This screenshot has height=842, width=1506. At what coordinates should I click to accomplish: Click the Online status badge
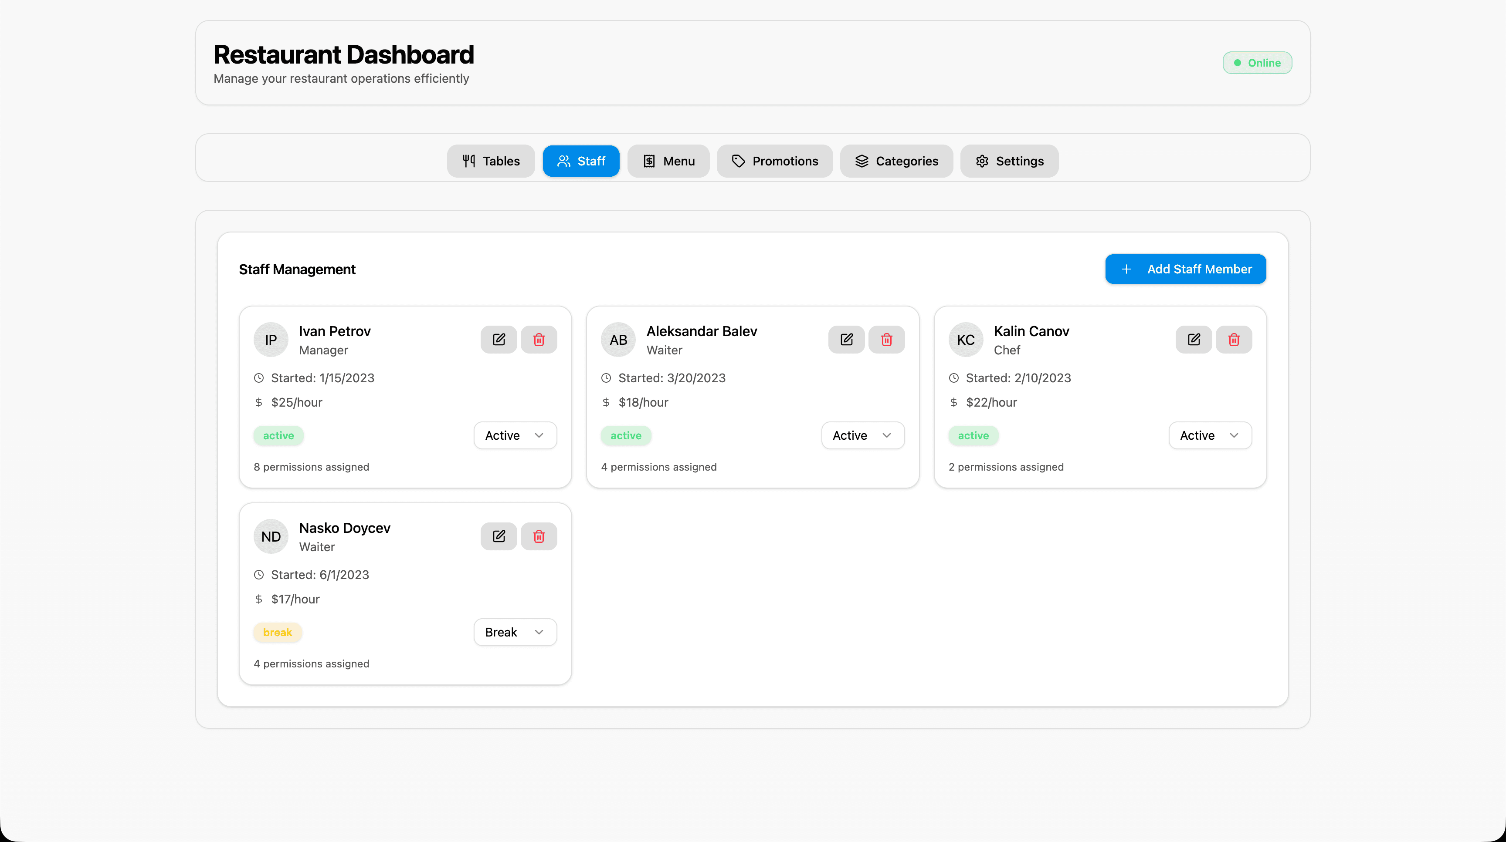click(x=1257, y=63)
